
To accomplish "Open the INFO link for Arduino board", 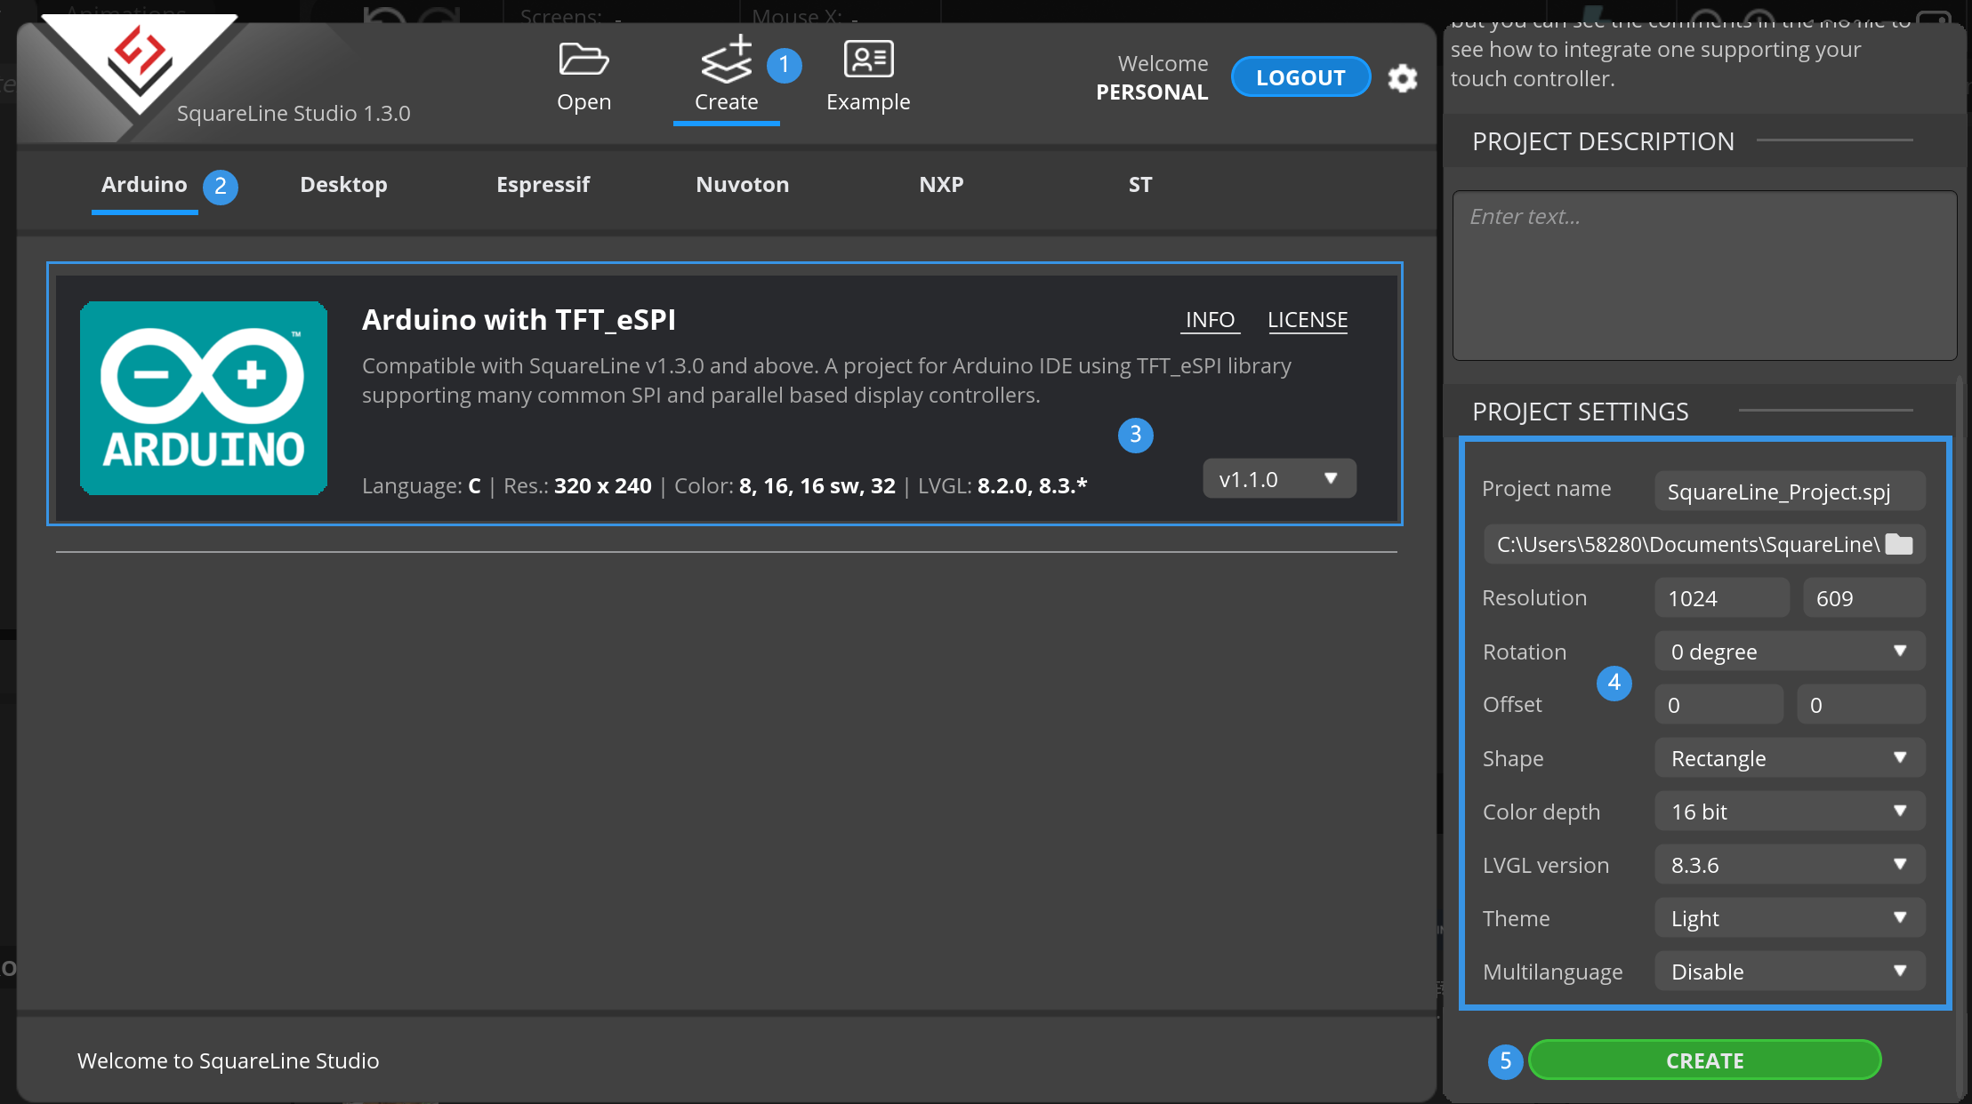I will (x=1210, y=320).
